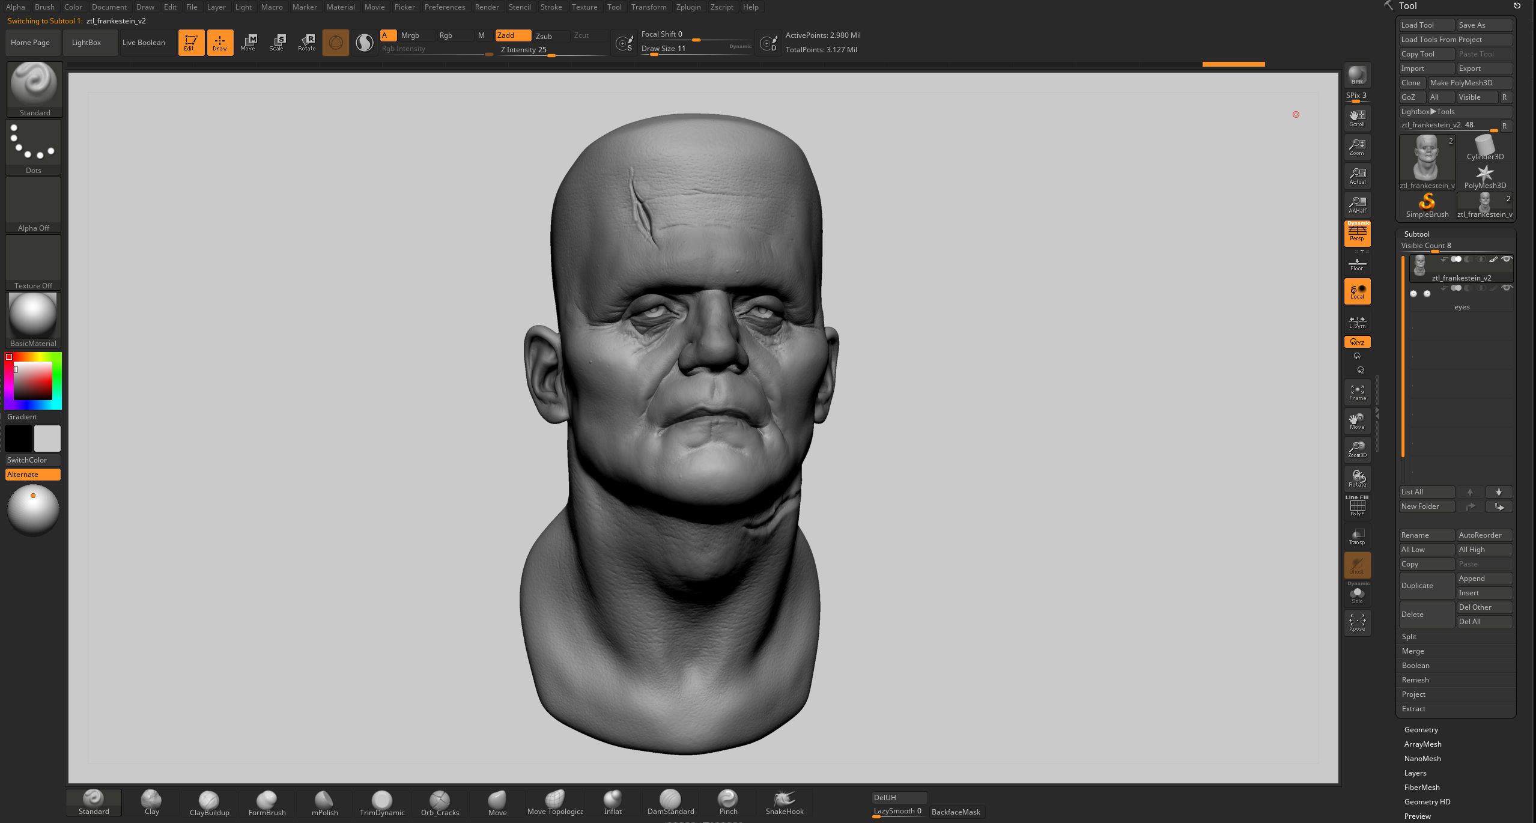Expand the Geometry subpalette
Image resolution: width=1536 pixels, height=823 pixels.
click(1421, 730)
